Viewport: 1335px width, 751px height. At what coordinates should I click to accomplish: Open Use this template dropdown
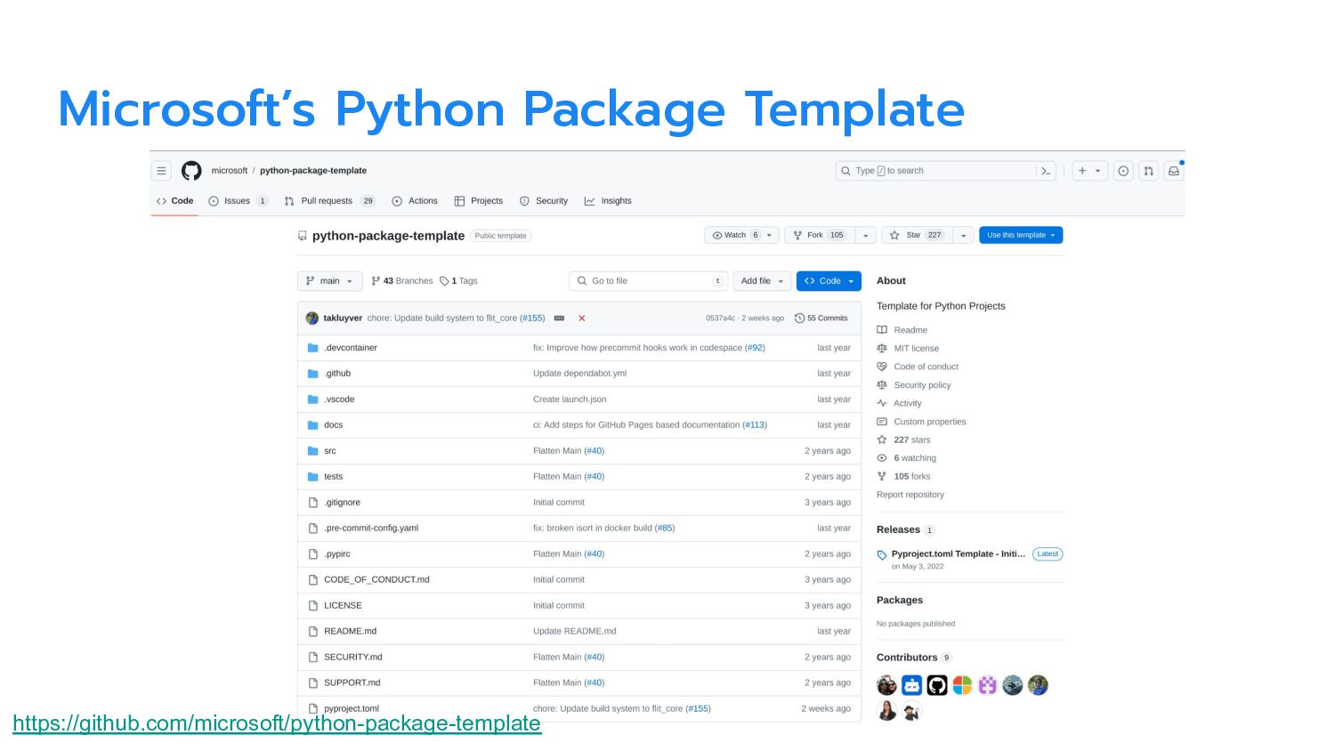tap(1021, 235)
